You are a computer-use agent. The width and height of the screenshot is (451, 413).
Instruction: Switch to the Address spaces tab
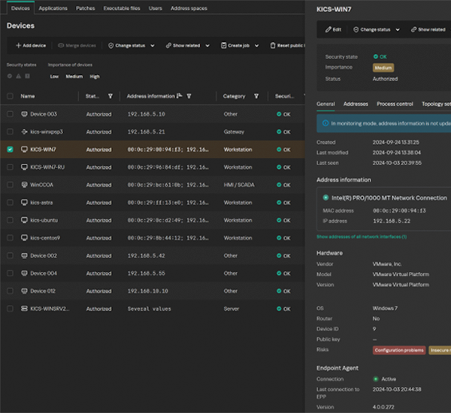tap(189, 8)
